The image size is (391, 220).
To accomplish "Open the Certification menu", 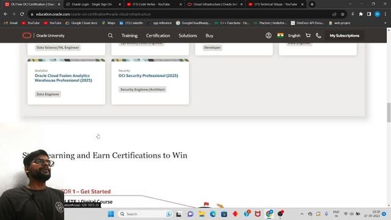I will click(158, 35).
